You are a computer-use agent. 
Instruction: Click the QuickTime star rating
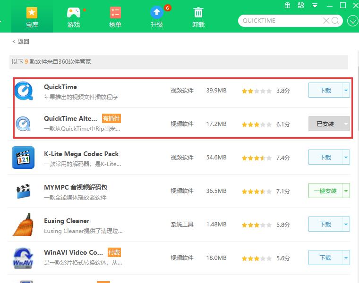tap(256, 91)
